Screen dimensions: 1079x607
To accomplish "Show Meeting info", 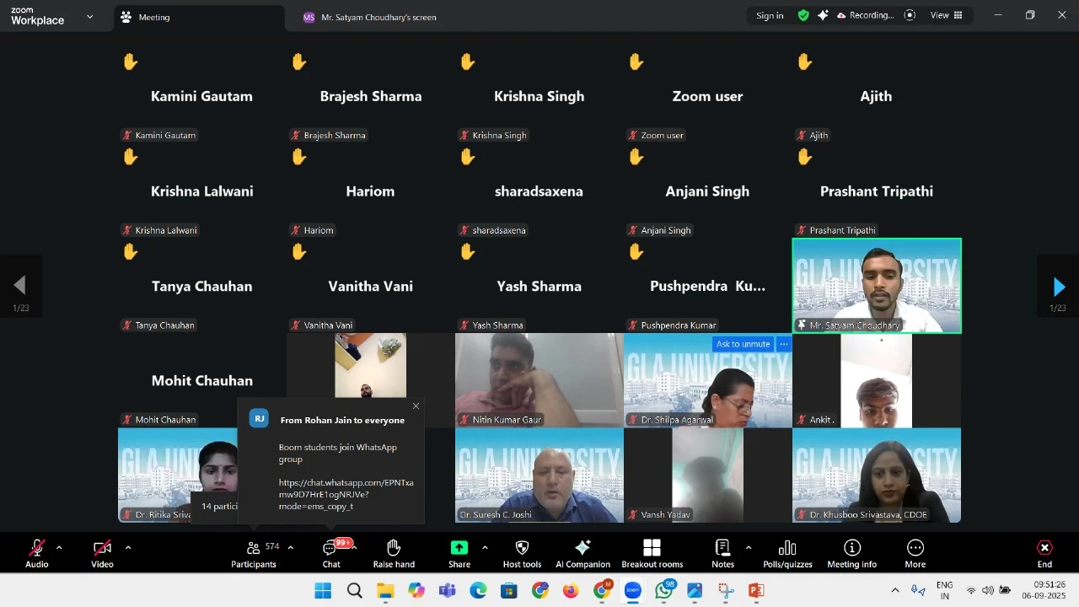I will tap(851, 554).
